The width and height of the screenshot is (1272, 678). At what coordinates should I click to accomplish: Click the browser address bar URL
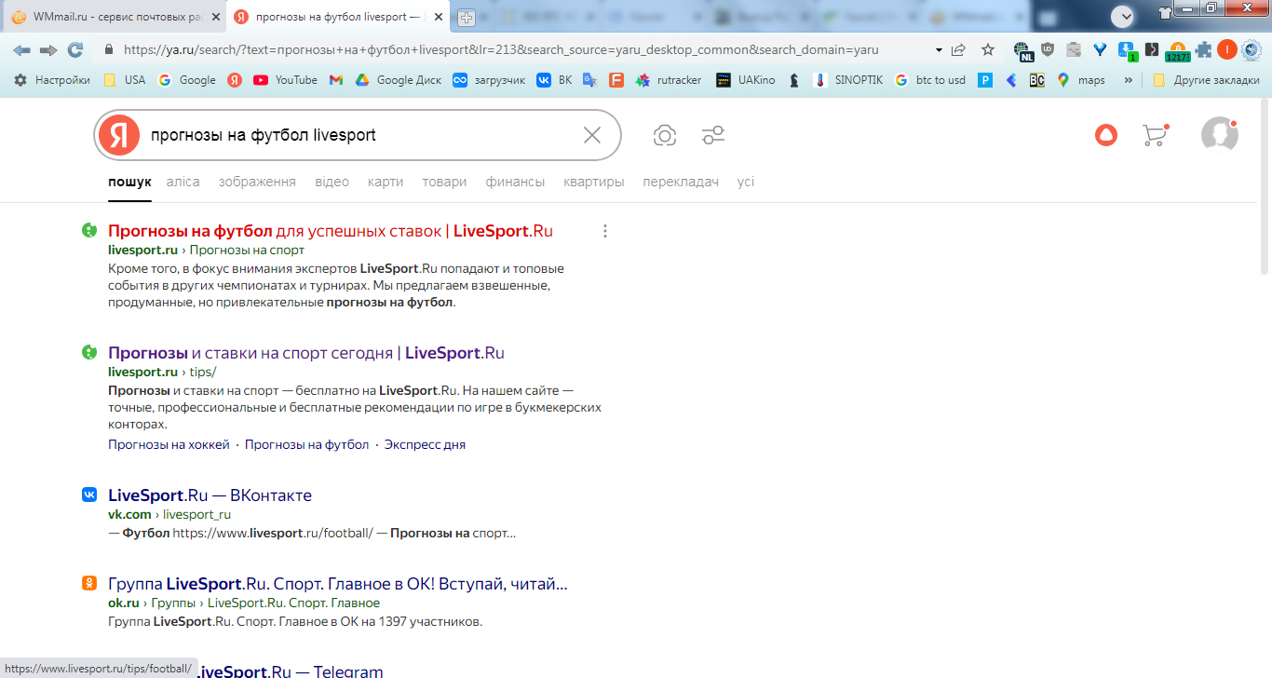[x=501, y=50]
